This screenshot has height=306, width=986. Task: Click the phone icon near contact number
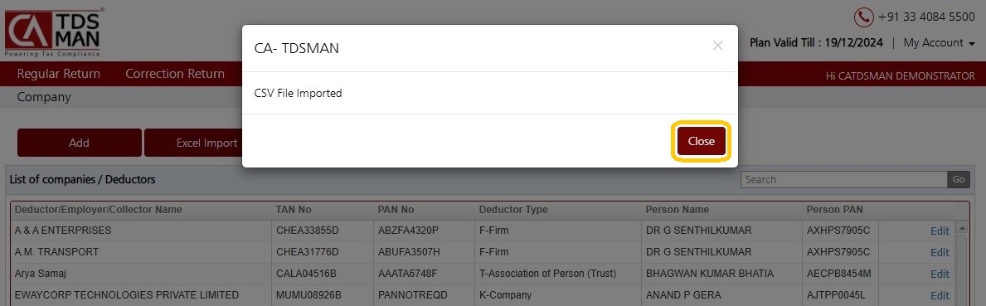point(863,17)
